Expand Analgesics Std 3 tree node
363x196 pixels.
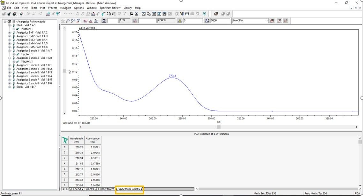pos(10,40)
